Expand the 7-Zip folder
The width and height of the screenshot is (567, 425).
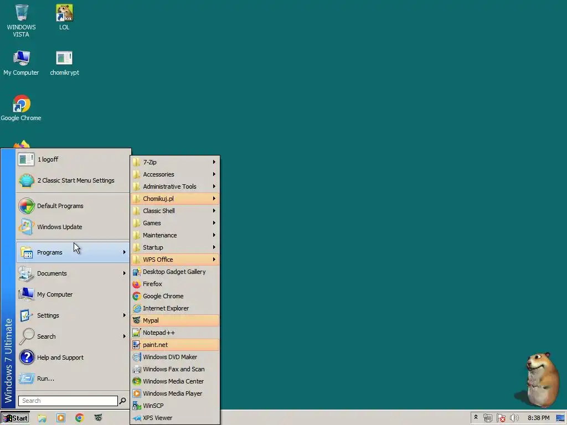176,162
